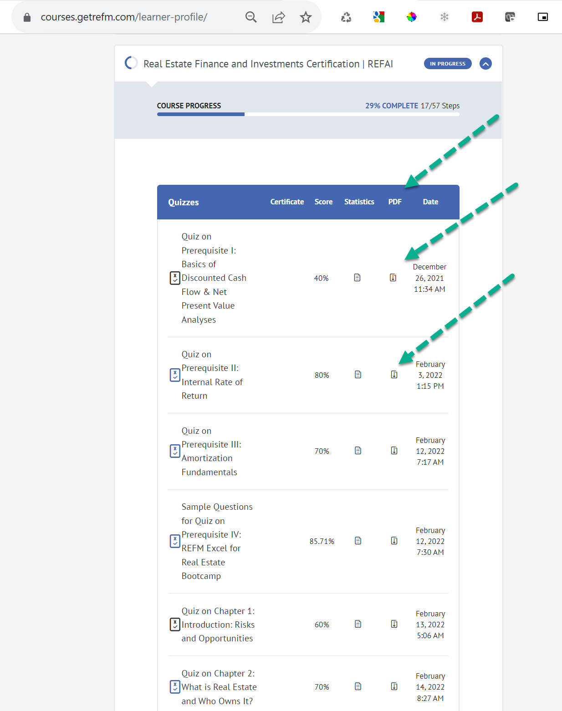Click the course progress bar
This screenshot has height=711, width=562.
tap(308, 114)
